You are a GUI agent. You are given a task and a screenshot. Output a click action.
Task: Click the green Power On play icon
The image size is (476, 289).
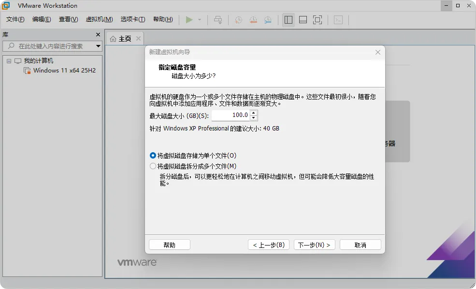pyautogui.click(x=189, y=20)
